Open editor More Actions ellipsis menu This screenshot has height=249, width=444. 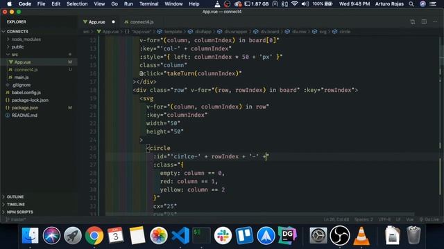pyautogui.click(x=435, y=21)
